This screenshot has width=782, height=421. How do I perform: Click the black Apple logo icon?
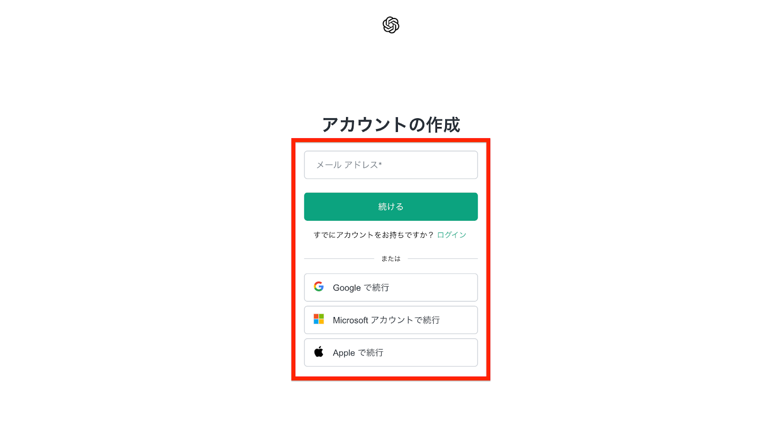tap(319, 352)
